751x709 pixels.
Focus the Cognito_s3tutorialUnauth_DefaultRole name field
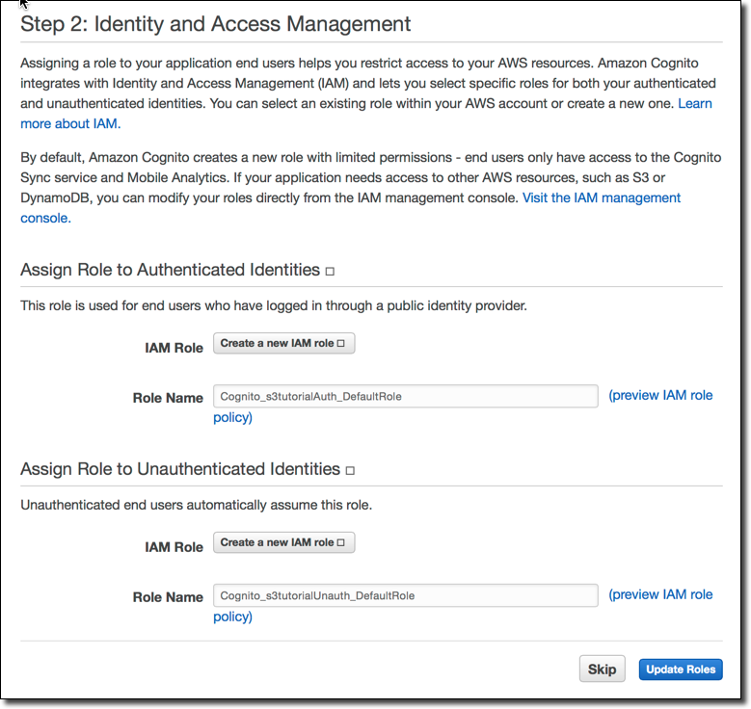[x=406, y=595]
